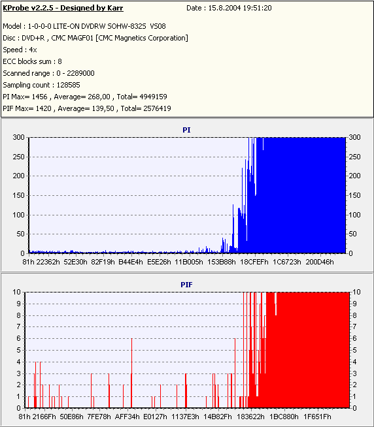Click the Speed : 4x line

click(x=20, y=50)
